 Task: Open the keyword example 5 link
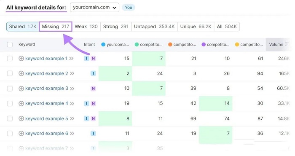click(47, 118)
